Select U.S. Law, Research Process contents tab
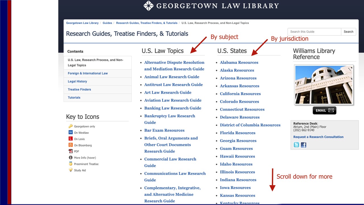The height and width of the screenshot is (205, 364). pos(98,63)
